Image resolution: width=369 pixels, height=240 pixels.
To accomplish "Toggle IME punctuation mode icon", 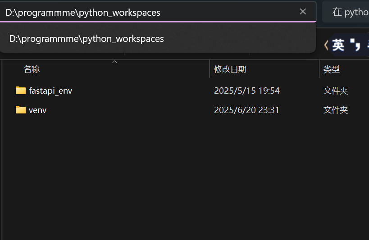I will [355, 45].
